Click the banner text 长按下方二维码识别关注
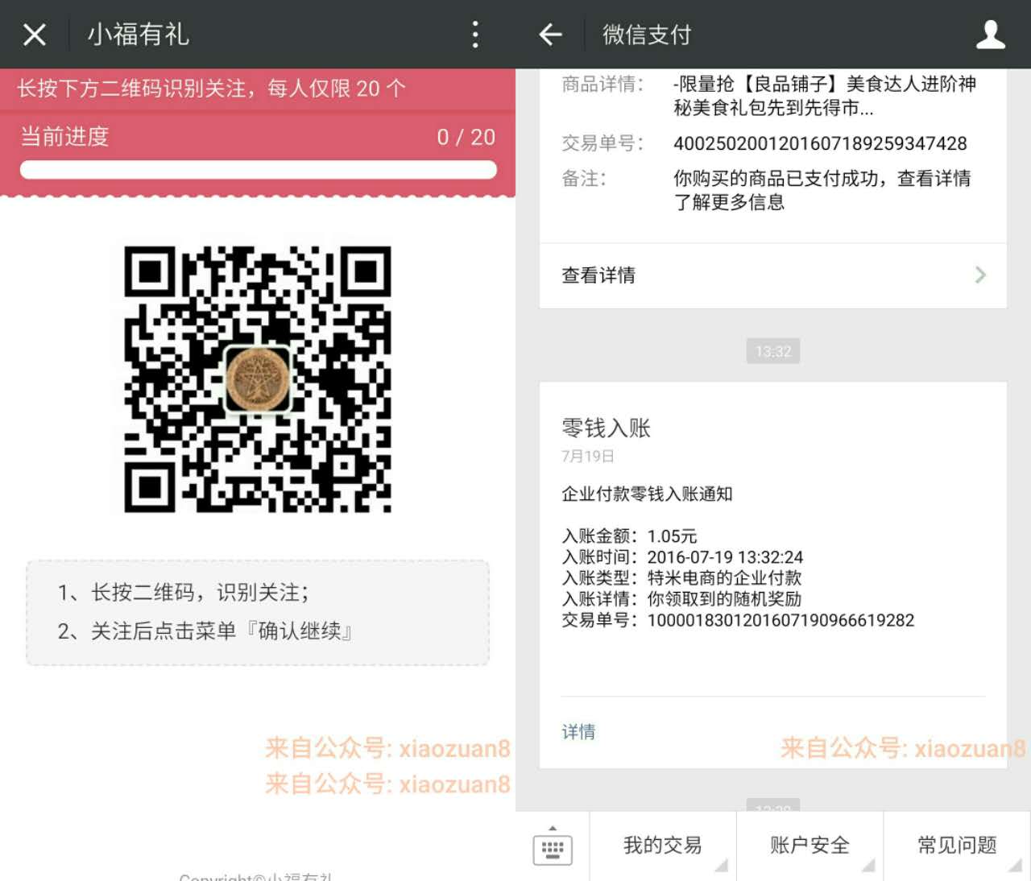The width and height of the screenshot is (1031, 881). [132, 89]
